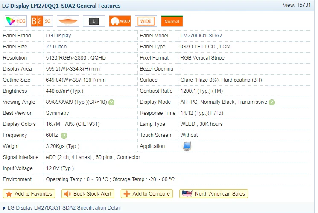
Task: Click the 14/12 (Typ.)(Tr/Td) response time value
Action: 202,113
